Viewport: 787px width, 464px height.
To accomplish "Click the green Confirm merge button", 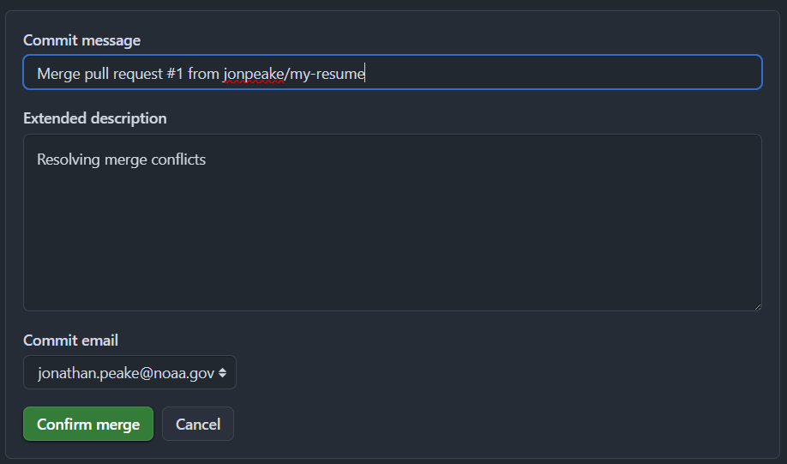I will (88, 424).
